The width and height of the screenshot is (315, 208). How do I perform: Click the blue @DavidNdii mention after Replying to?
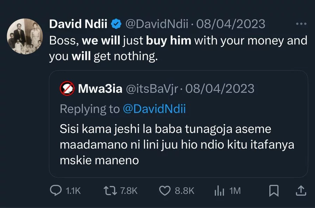(x=154, y=109)
